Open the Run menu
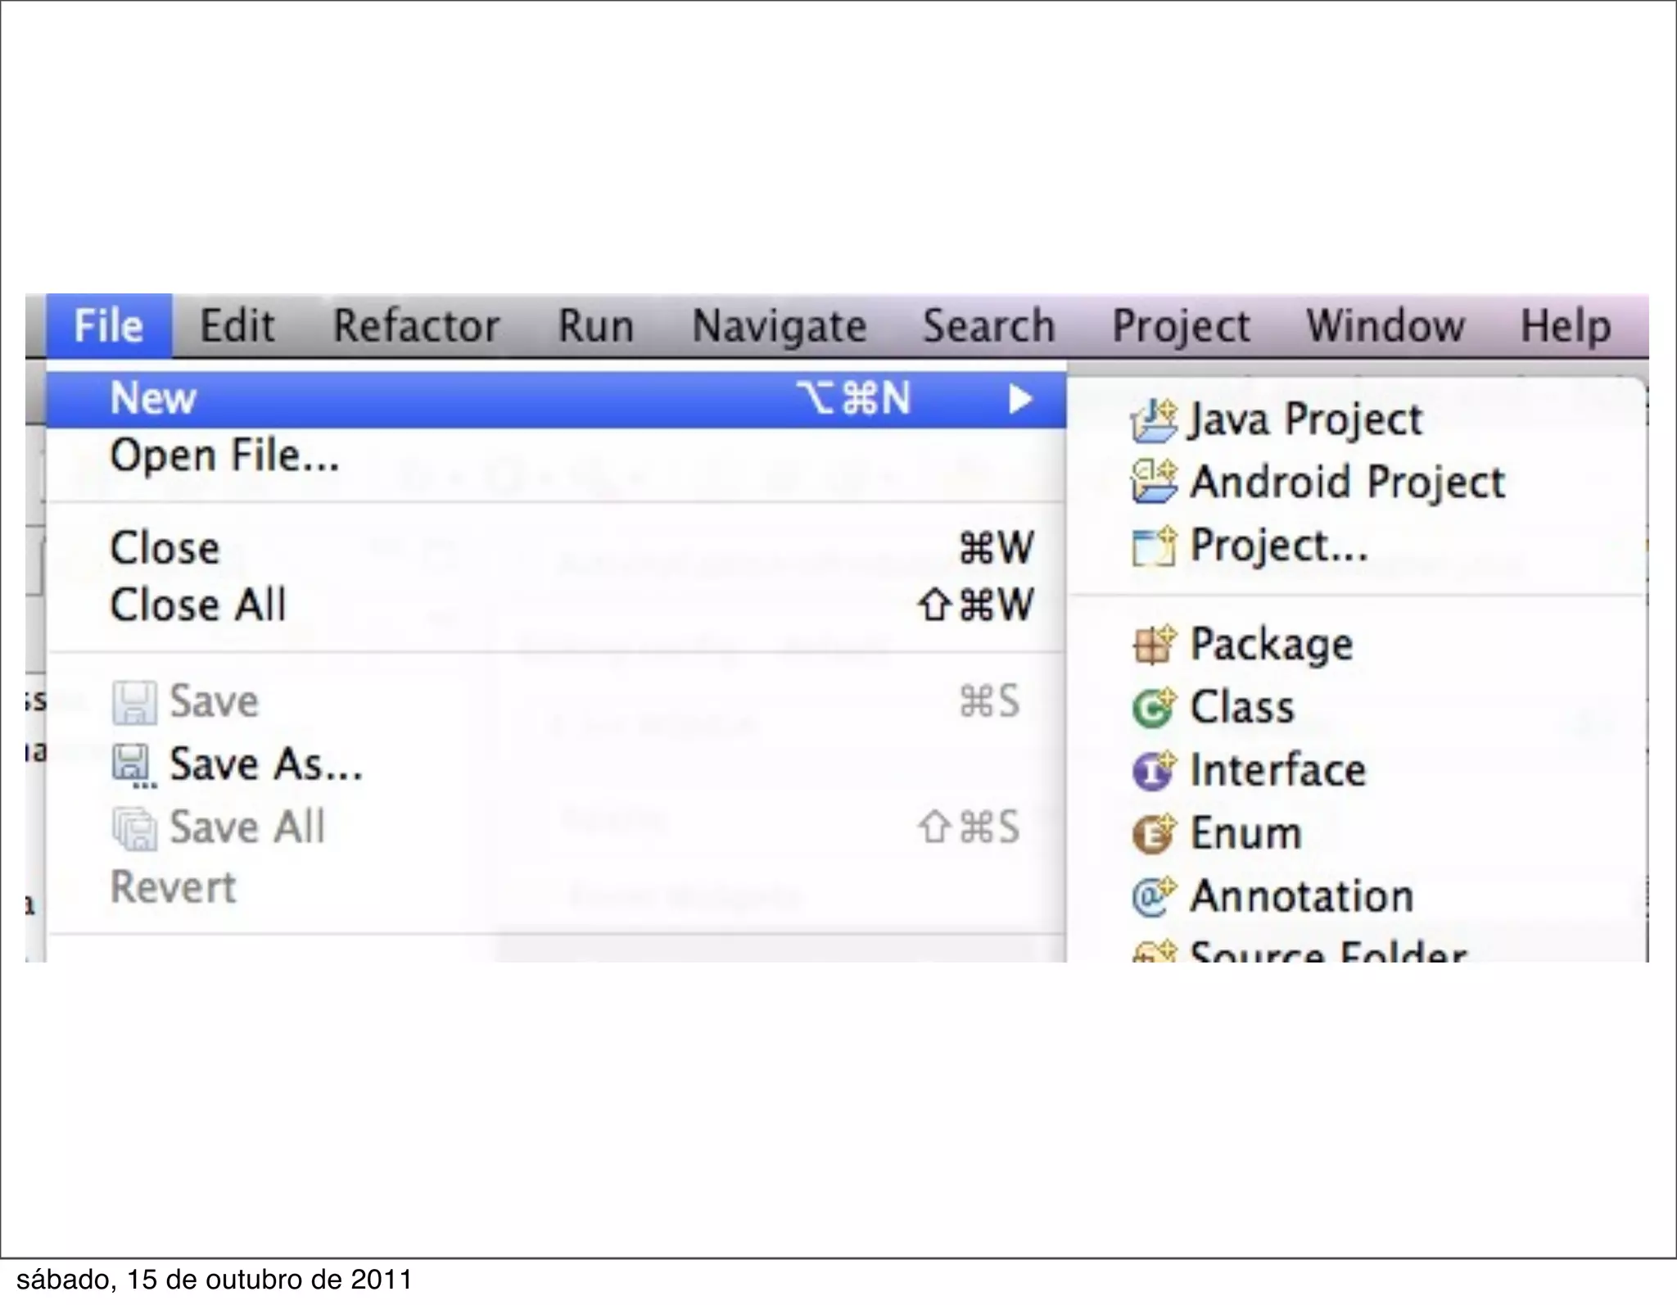Screen dimensions: 1677x1305 (x=595, y=326)
